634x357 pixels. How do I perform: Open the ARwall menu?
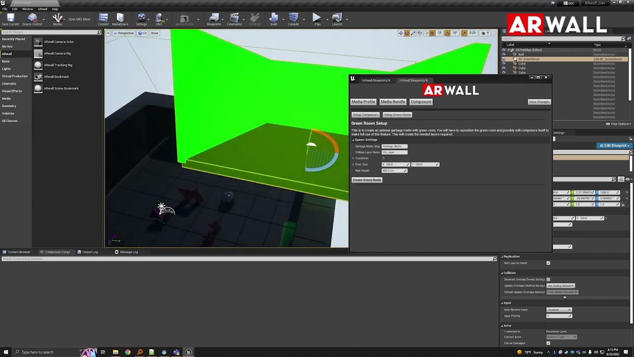point(43,9)
